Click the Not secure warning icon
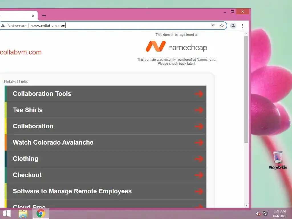Viewport: 292px width, 219px height. (3, 26)
